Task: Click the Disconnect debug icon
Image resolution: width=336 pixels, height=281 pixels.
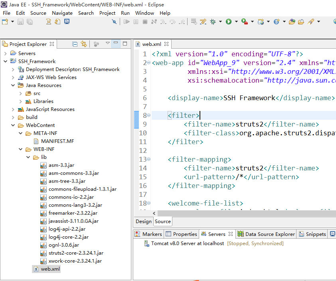Action: pos(154,22)
